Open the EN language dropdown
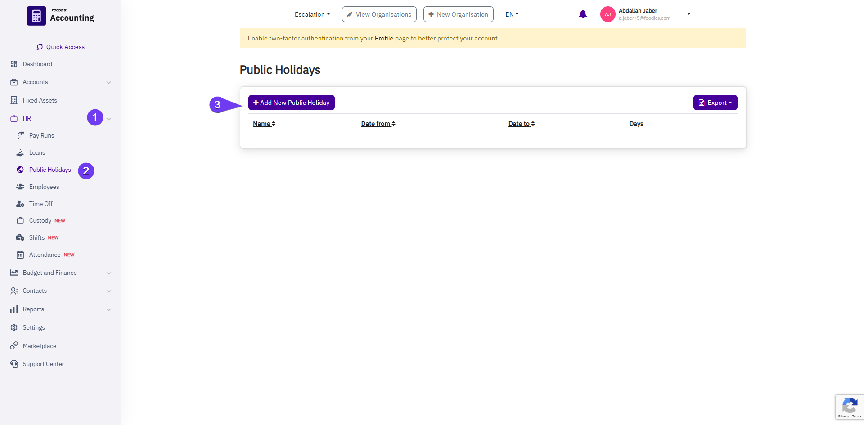The height and width of the screenshot is (425, 864). coord(512,14)
